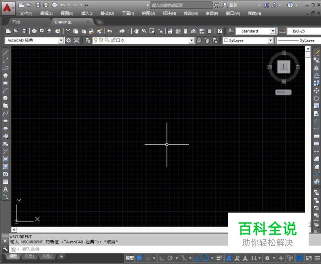The width and height of the screenshot is (321, 264).
Task: Click the vertical scrollbar up arrow
Action: [x=308, y=48]
